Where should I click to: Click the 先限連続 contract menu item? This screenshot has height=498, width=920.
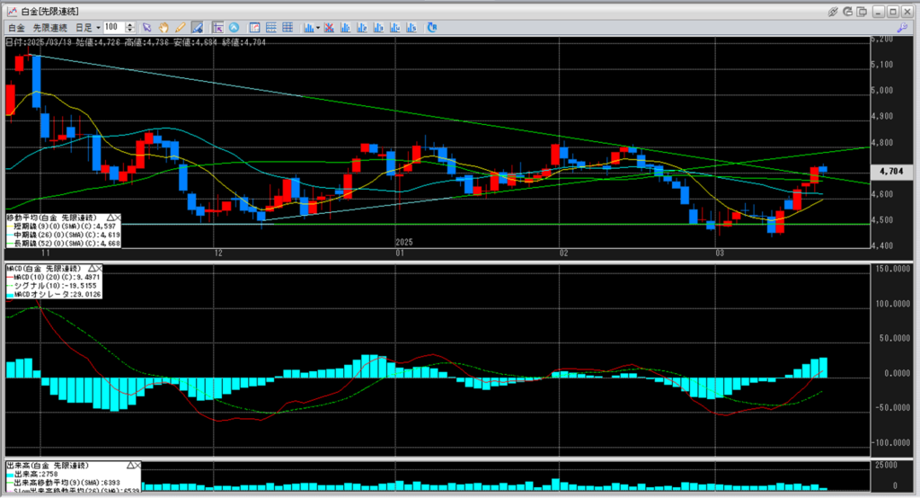tap(49, 28)
